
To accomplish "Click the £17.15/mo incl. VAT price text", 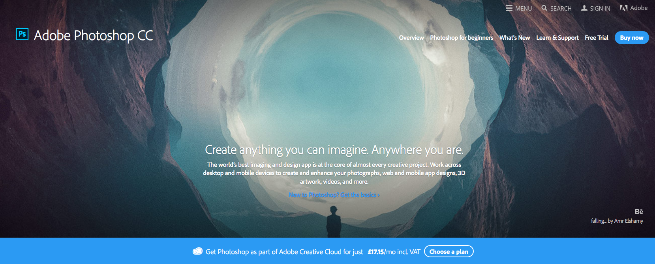I will [394, 252].
